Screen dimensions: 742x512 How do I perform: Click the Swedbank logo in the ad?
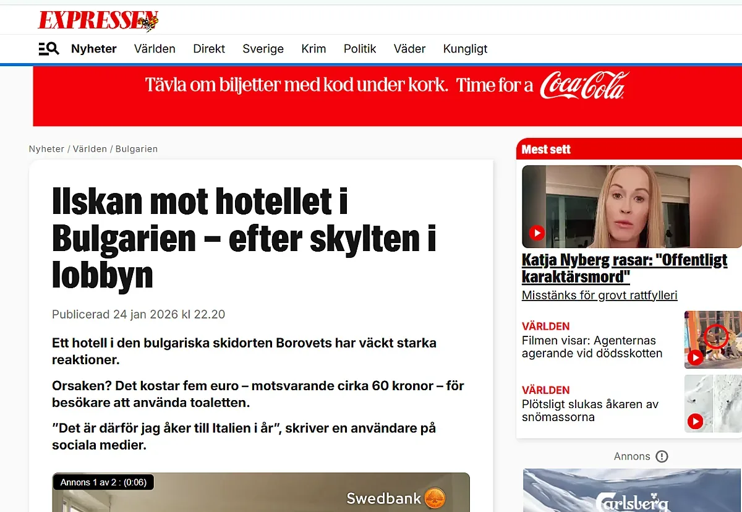point(396,498)
